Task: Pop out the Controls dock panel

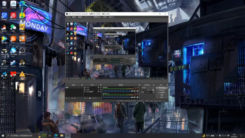Action: pos(167,85)
